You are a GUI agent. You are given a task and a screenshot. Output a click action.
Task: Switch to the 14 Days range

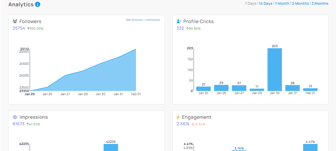265,3
